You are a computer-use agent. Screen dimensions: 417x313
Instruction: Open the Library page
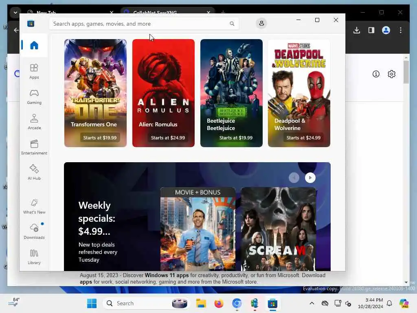(34, 257)
